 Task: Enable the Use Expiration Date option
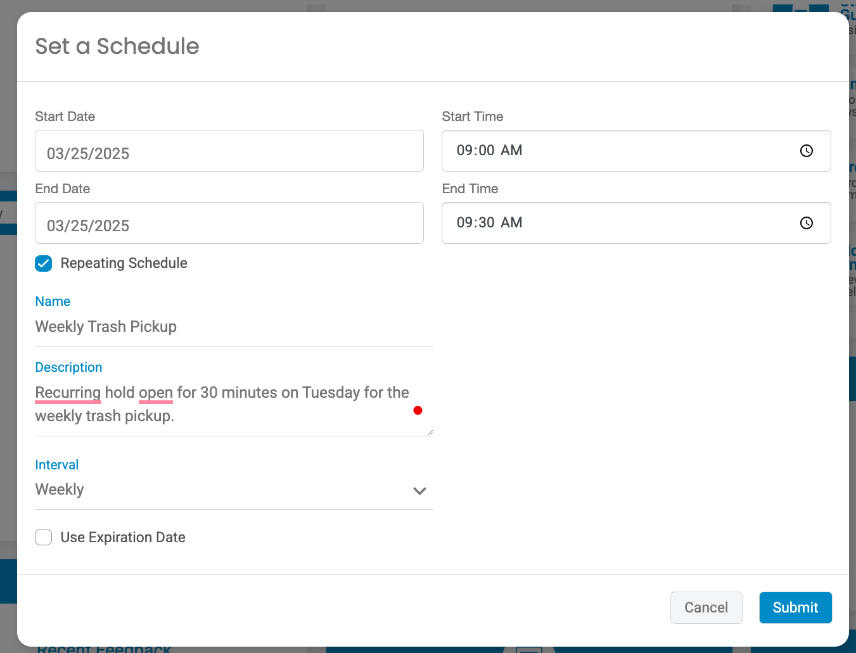click(x=43, y=536)
